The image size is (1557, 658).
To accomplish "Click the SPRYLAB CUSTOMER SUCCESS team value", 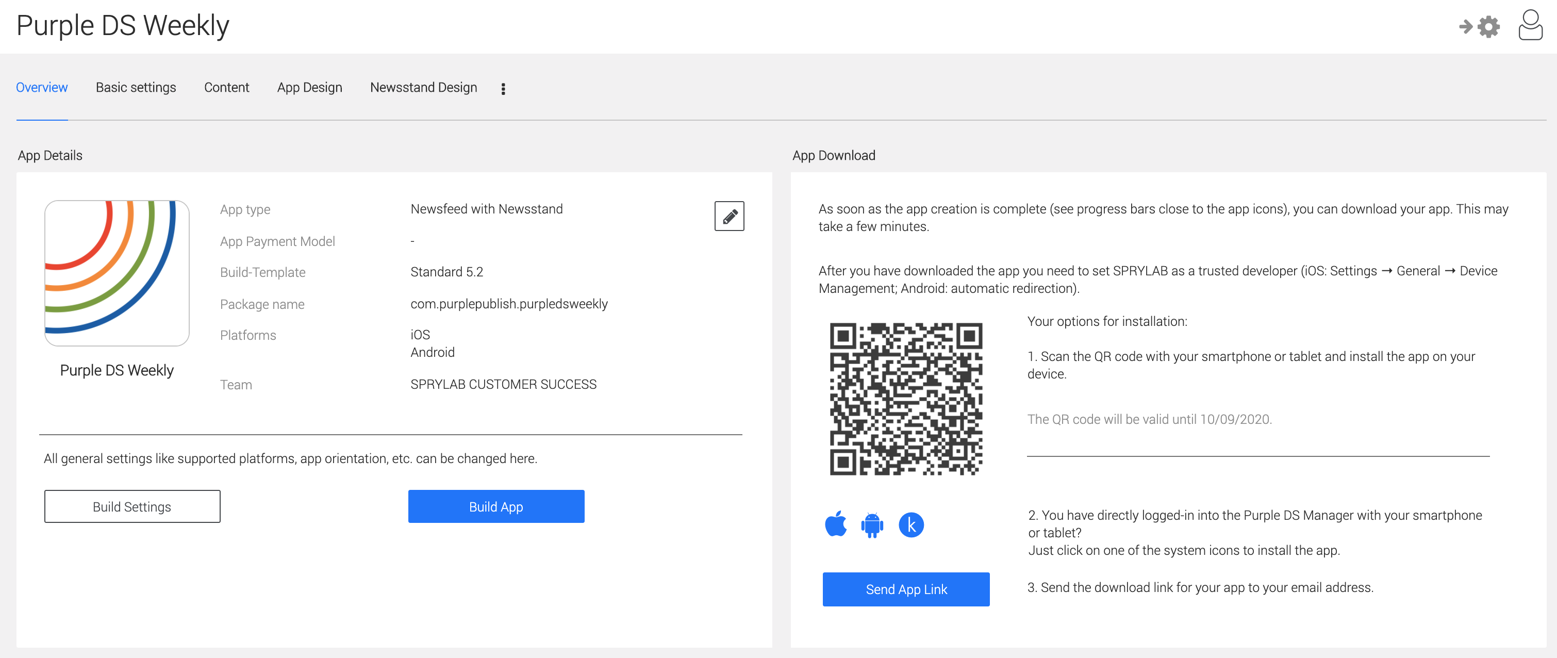I will (503, 384).
